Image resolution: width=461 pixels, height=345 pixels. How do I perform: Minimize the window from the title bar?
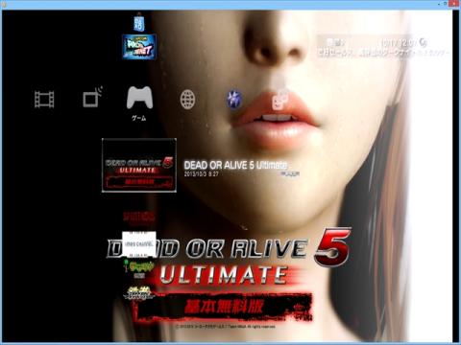[x=438, y=3]
